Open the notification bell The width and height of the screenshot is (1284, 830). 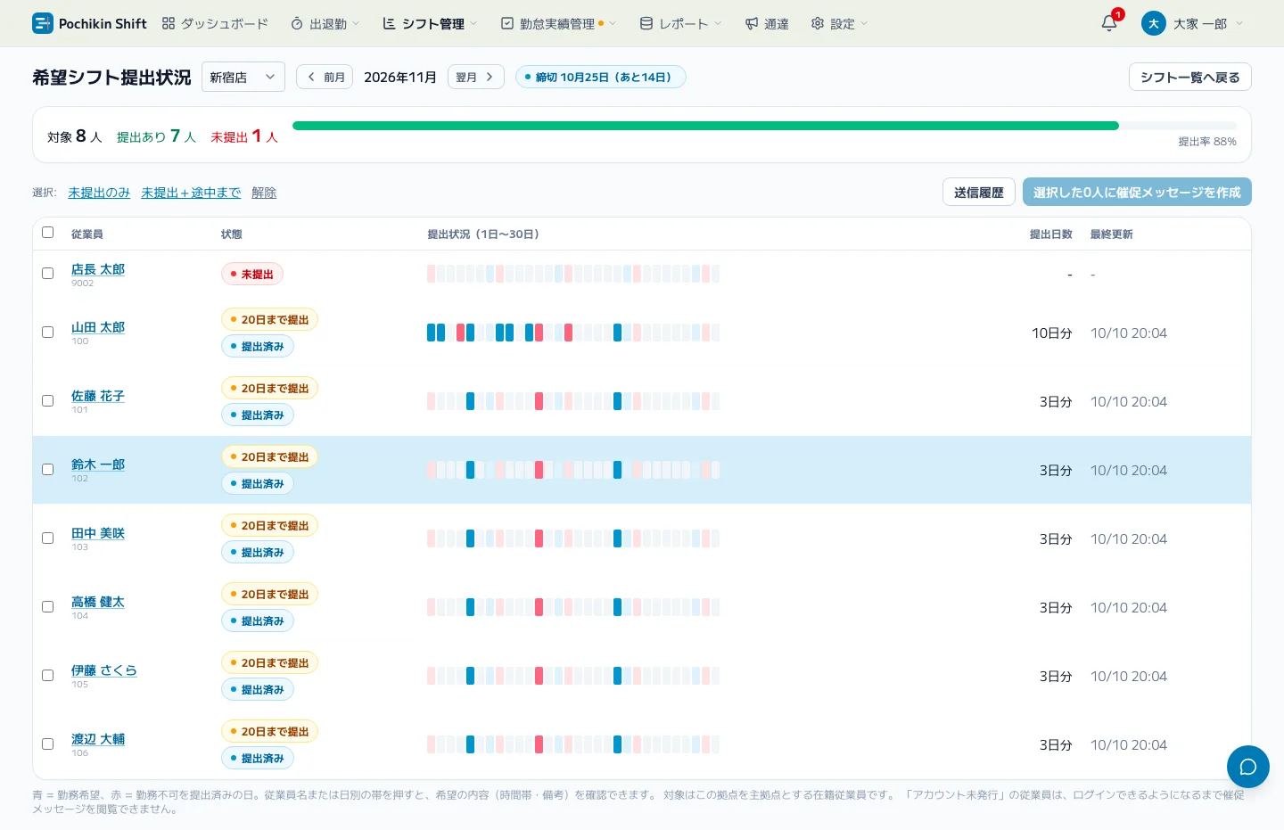click(1109, 23)
